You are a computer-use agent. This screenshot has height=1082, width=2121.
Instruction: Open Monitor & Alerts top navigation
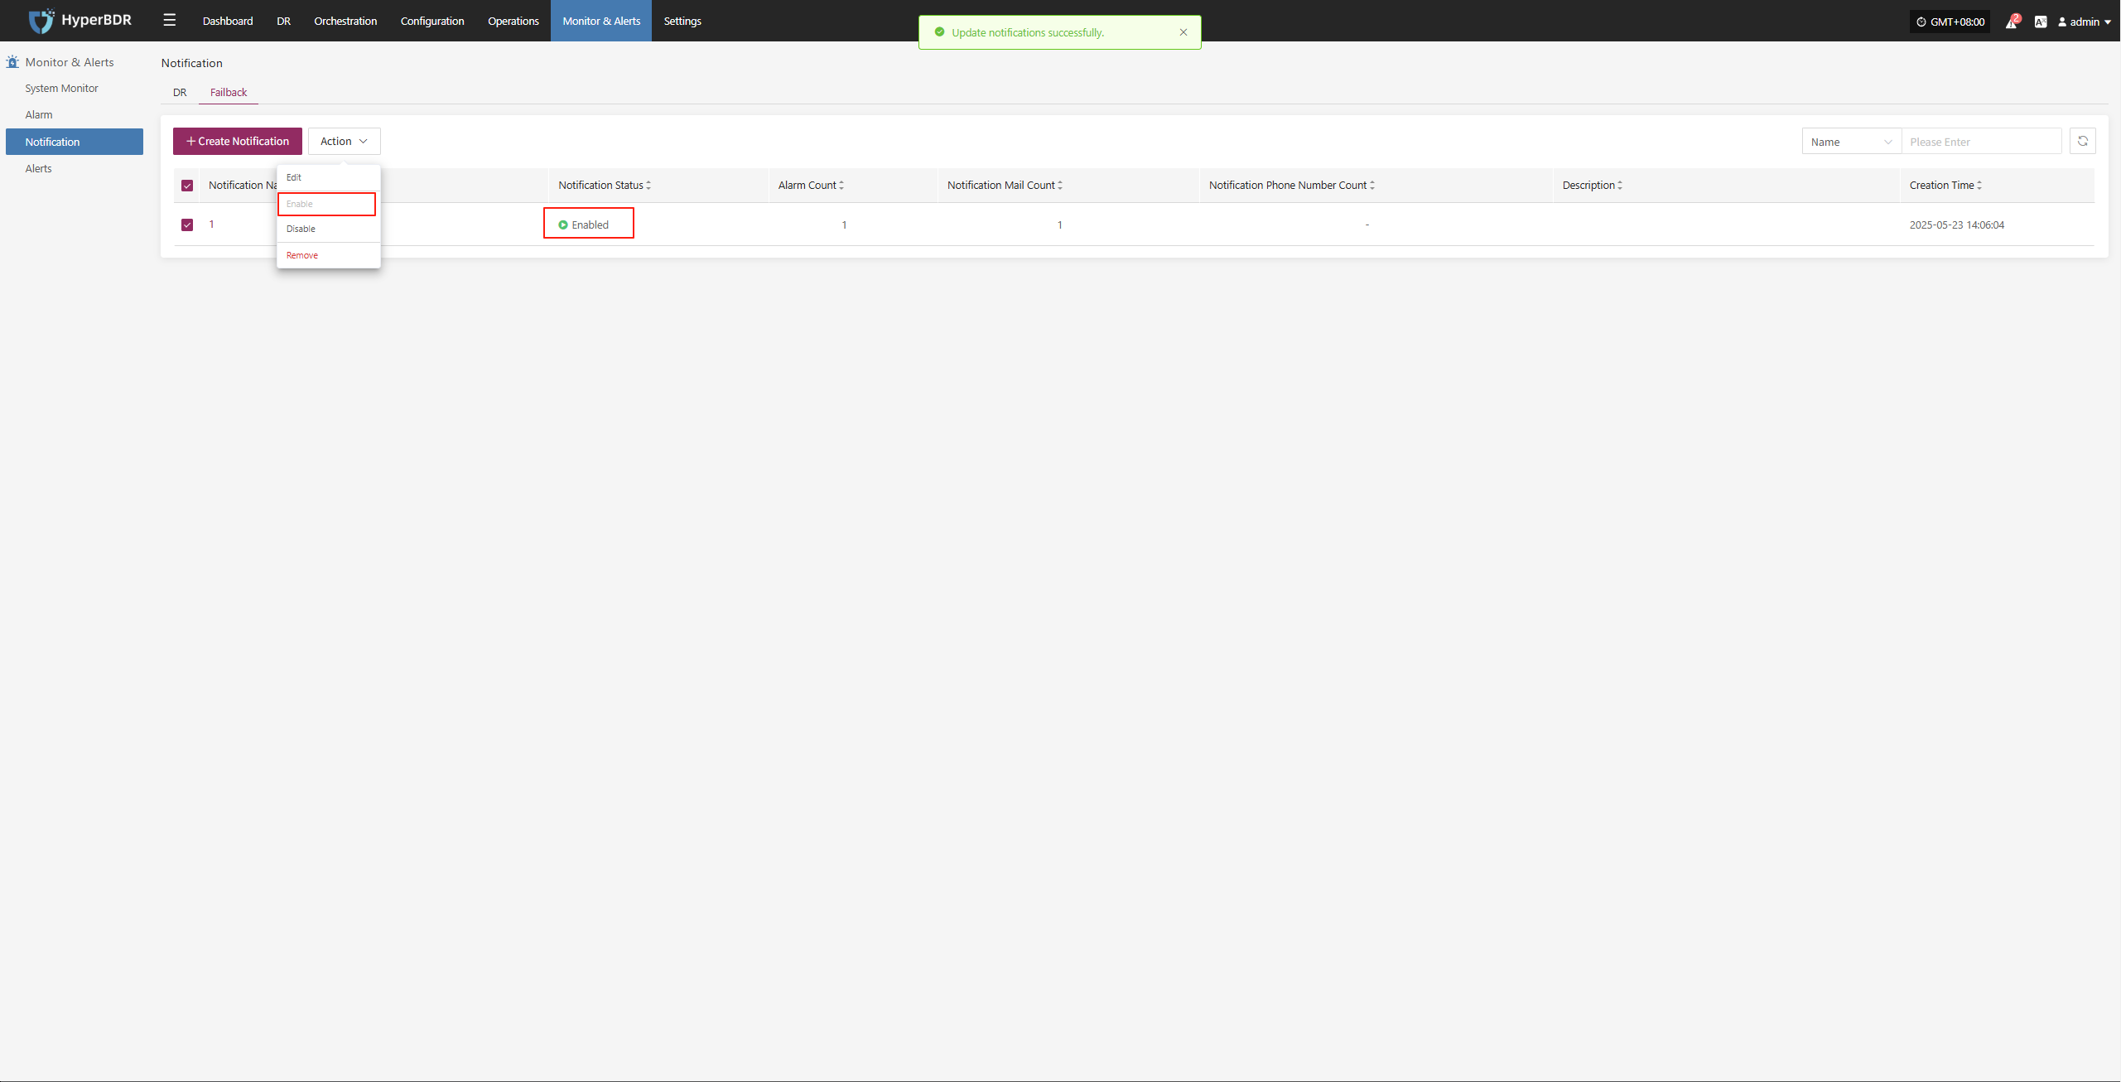(x=601, y=21)
